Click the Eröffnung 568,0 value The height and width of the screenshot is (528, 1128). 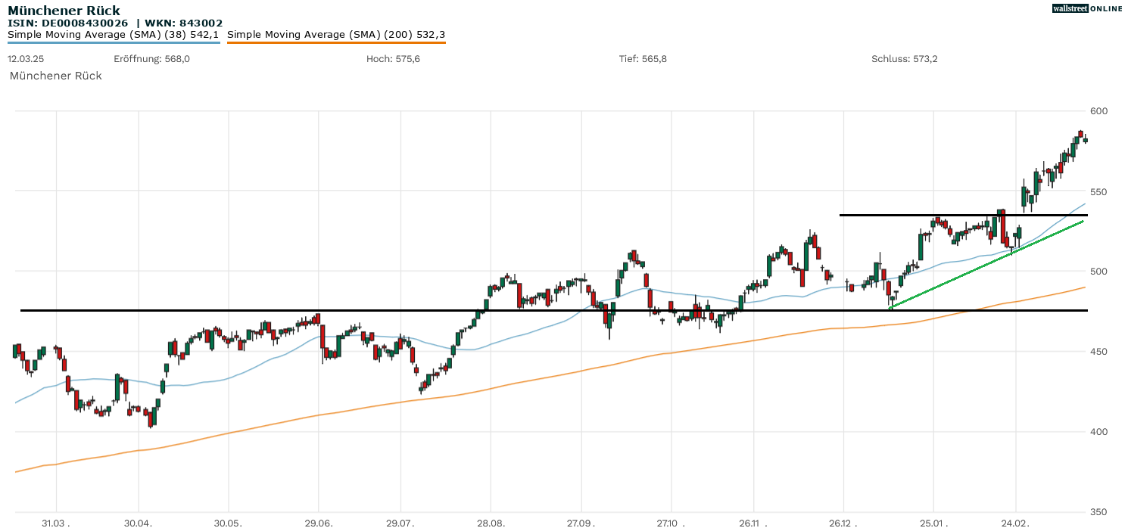[x=151, y=59]
